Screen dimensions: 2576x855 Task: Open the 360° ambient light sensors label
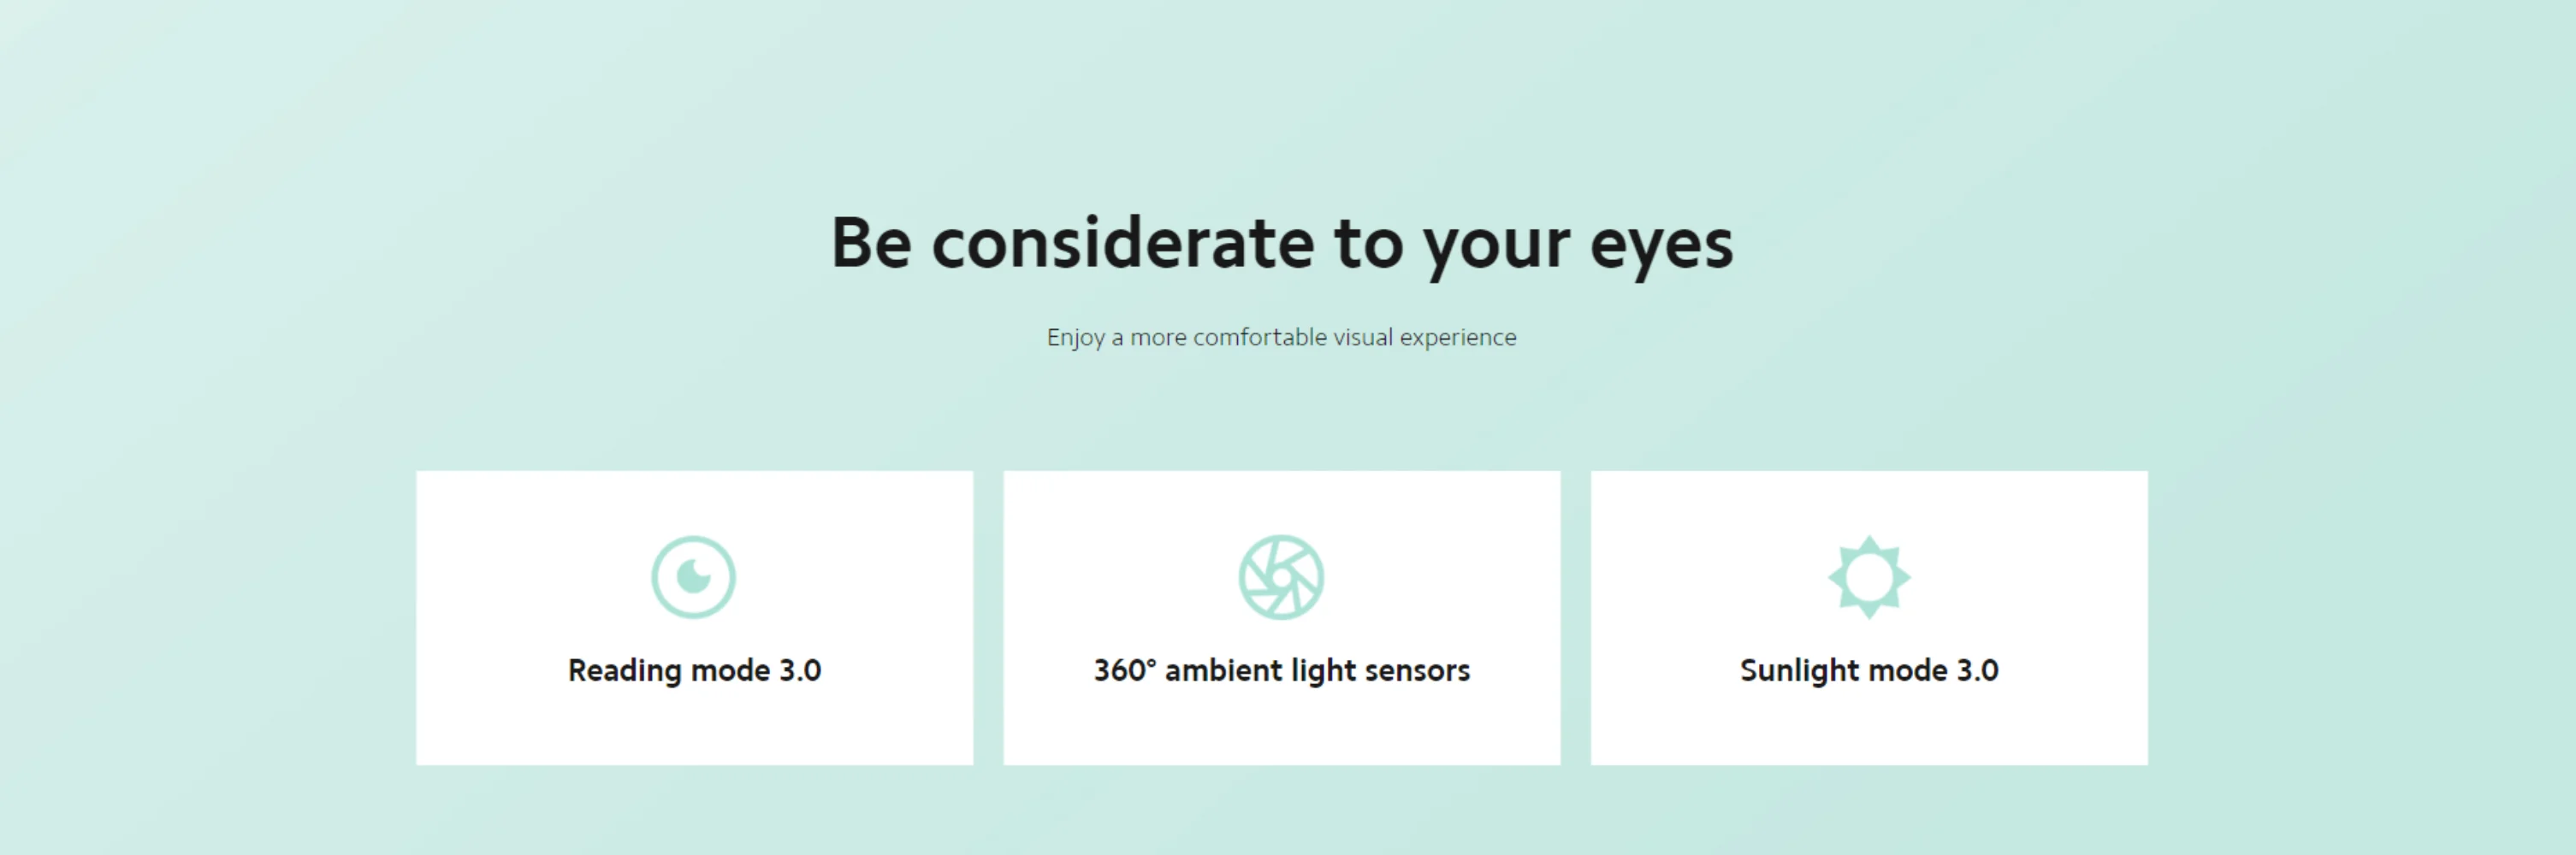(x=1282, y=670)
